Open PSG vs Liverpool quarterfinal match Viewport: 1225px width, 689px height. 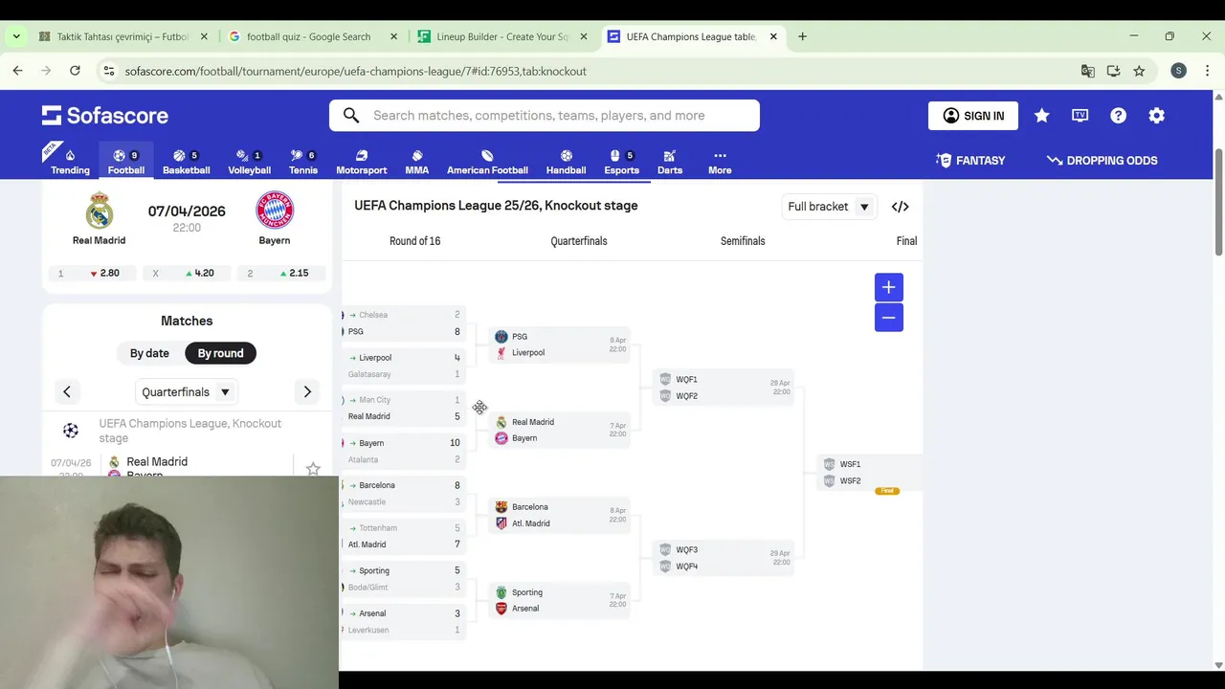[560, 344]
